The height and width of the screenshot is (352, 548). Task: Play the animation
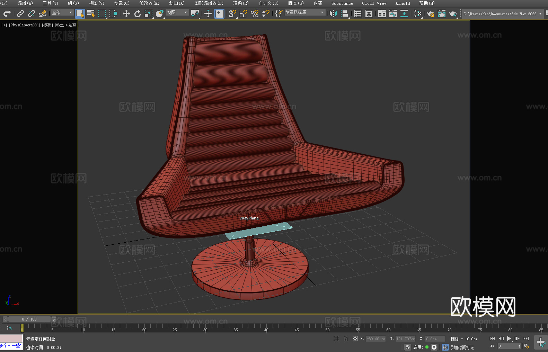coord(509,339)
